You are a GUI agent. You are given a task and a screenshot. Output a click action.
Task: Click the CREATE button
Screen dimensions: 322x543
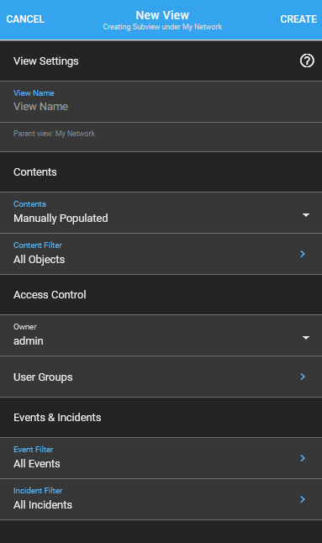[298, 19]
